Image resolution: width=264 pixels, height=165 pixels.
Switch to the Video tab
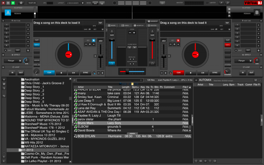125,25
